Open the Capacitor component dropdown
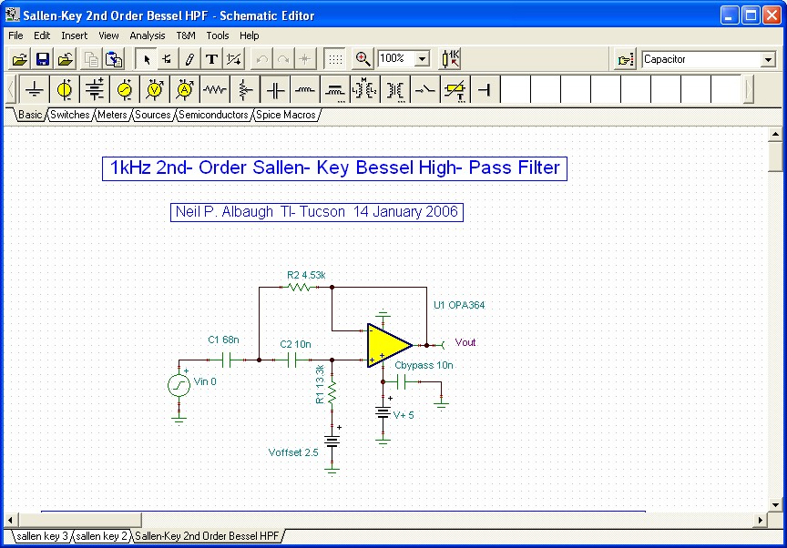Viewport: 787px width, 548px height. click(768, 60)
